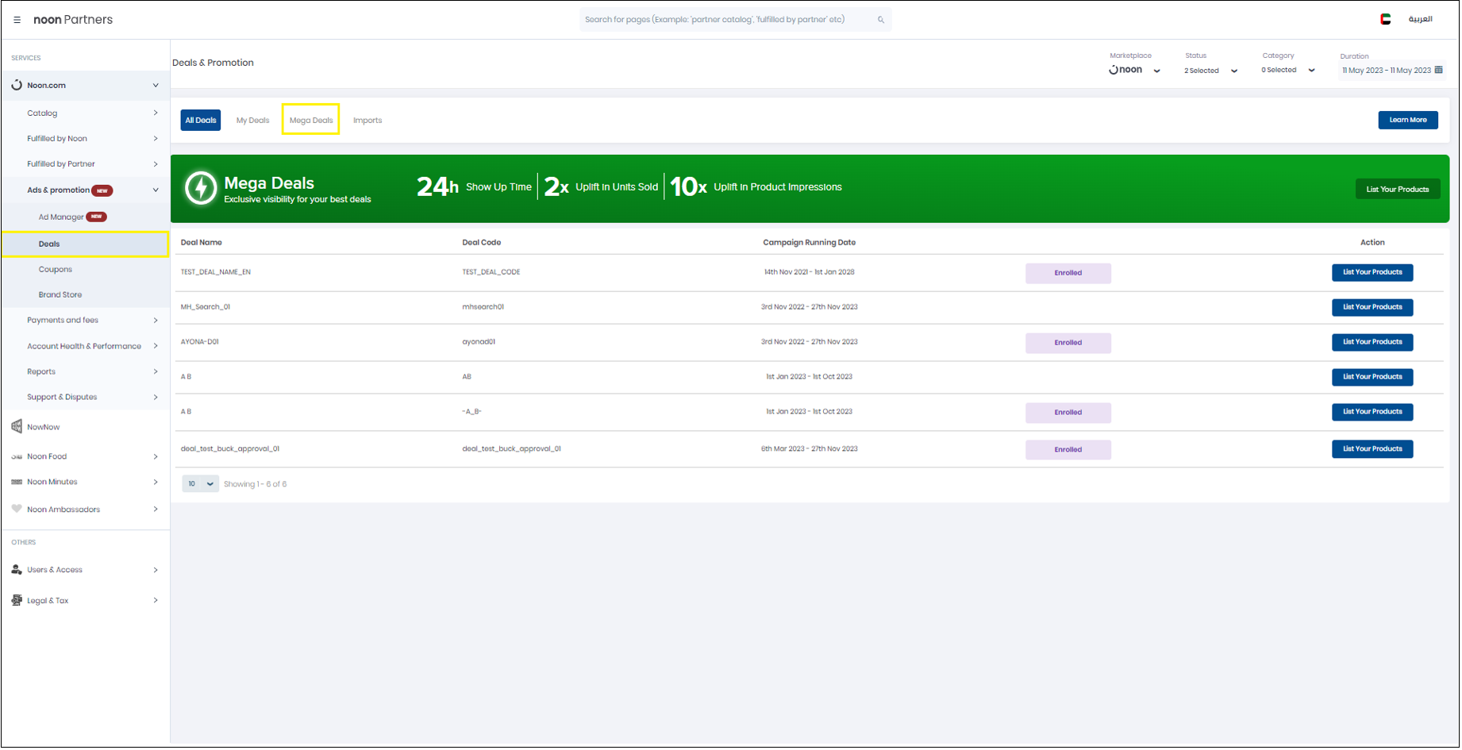This screenshot has width=1462, height=750.
Task: Click the Noon Ambassadors heart icon
Action: 17,510
